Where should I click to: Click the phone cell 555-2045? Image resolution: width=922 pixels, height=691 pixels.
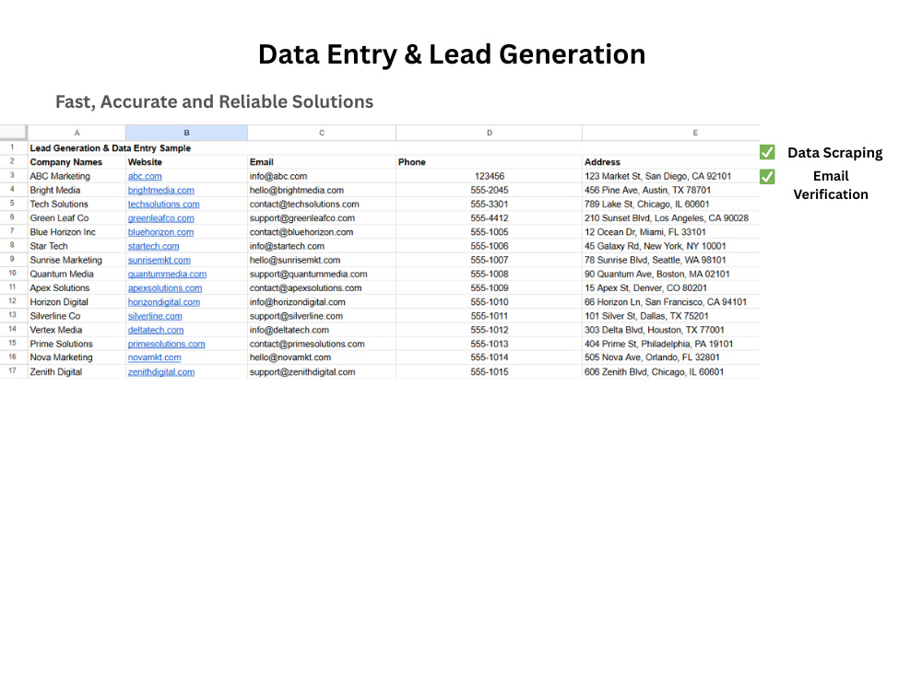(x=490, y=191)
